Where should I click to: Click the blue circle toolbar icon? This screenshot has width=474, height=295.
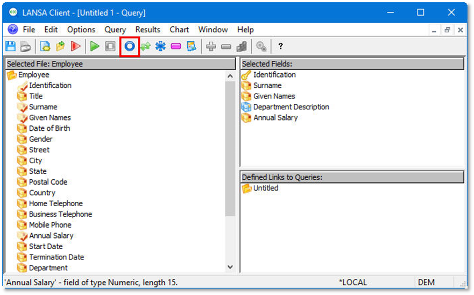point(130,46)
